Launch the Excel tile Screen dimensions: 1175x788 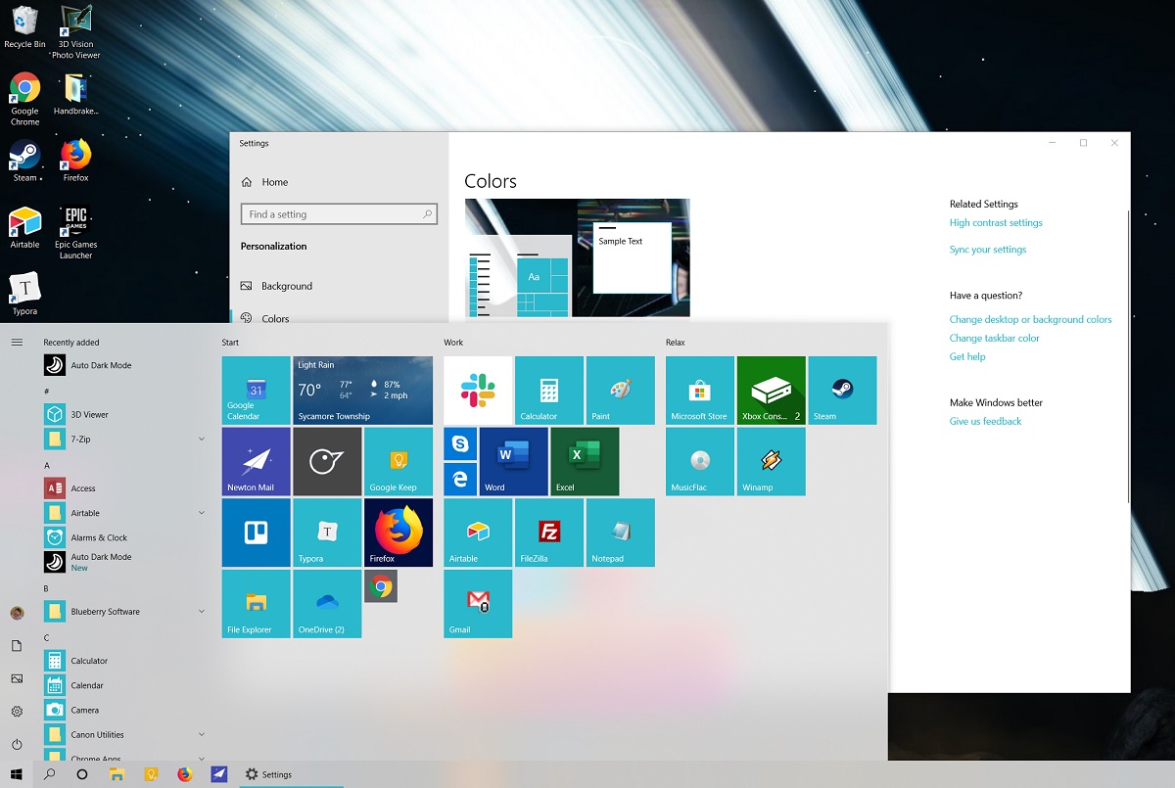click(585, 461)
